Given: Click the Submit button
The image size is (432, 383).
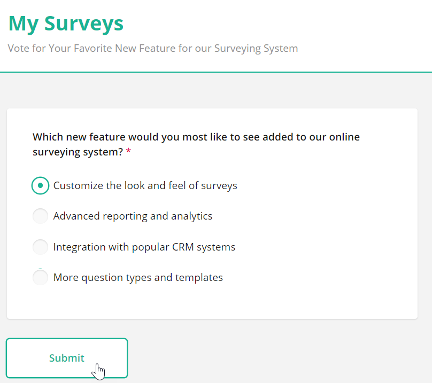Looking at the screenshot, I should (66, 358).
